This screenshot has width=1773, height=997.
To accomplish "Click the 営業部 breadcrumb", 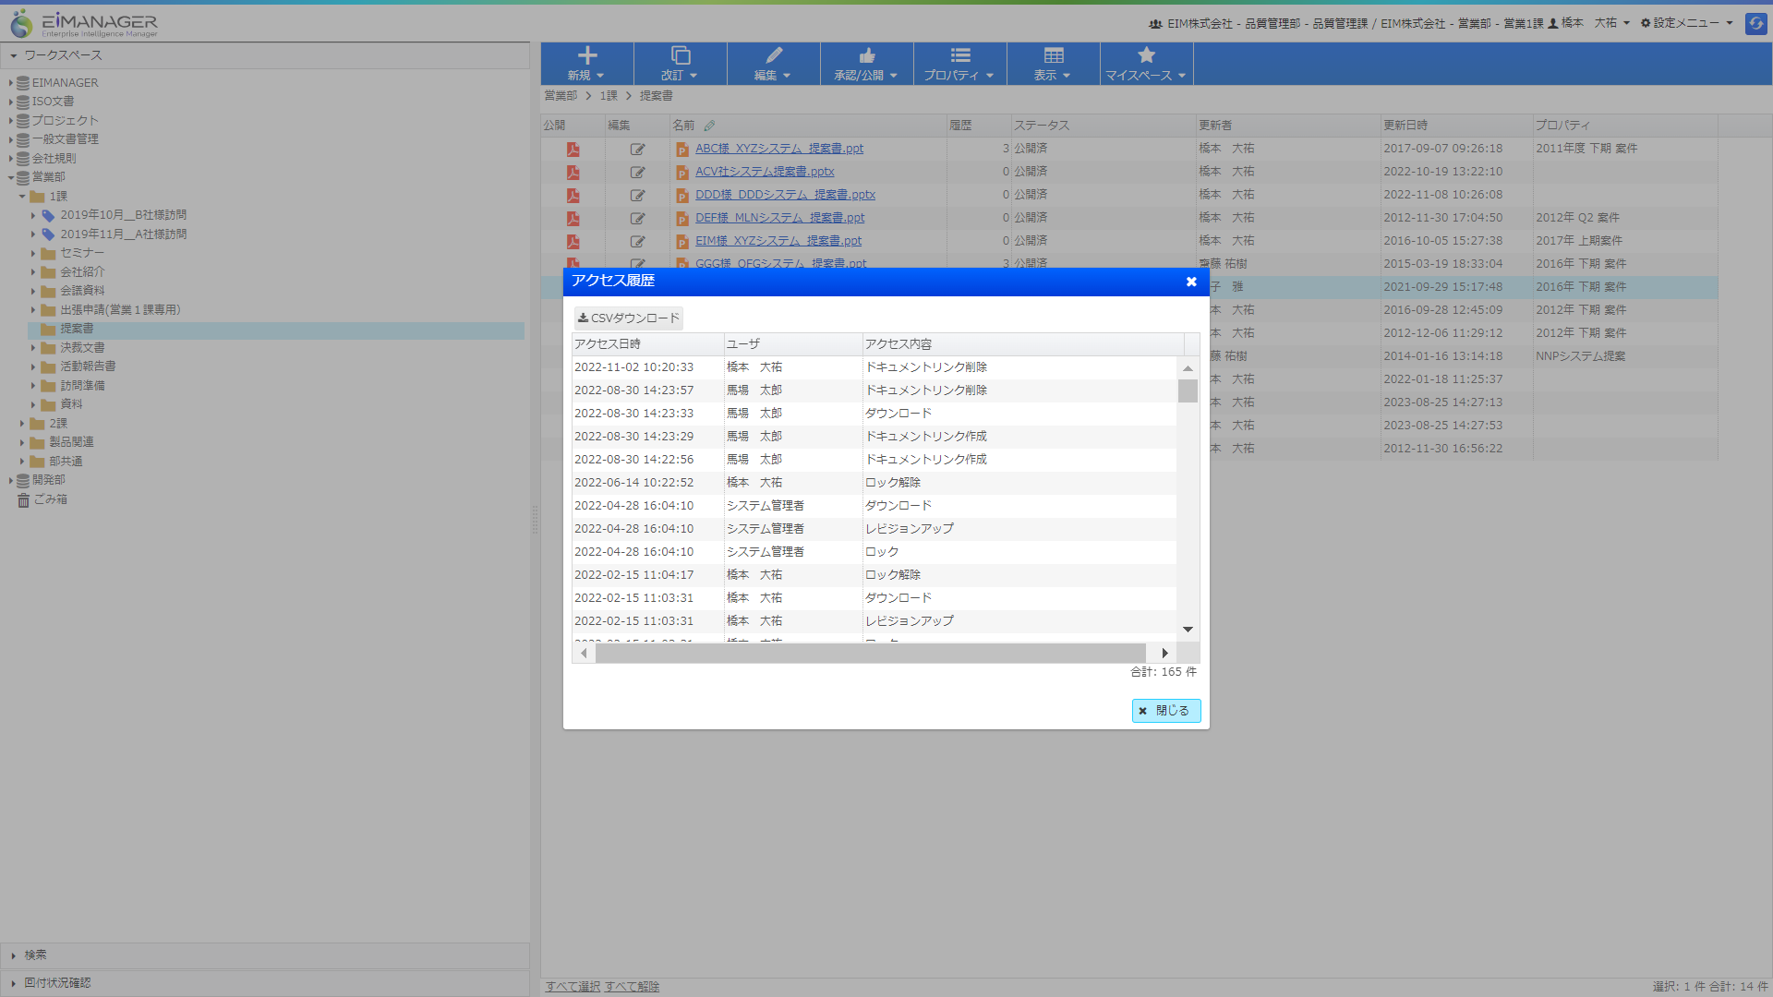I will coord(561,96).
